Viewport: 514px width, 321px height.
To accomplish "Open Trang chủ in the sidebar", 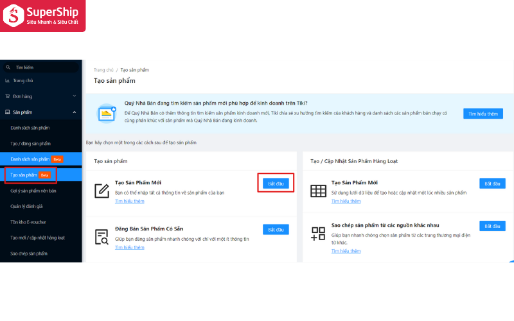I will 22,81.
